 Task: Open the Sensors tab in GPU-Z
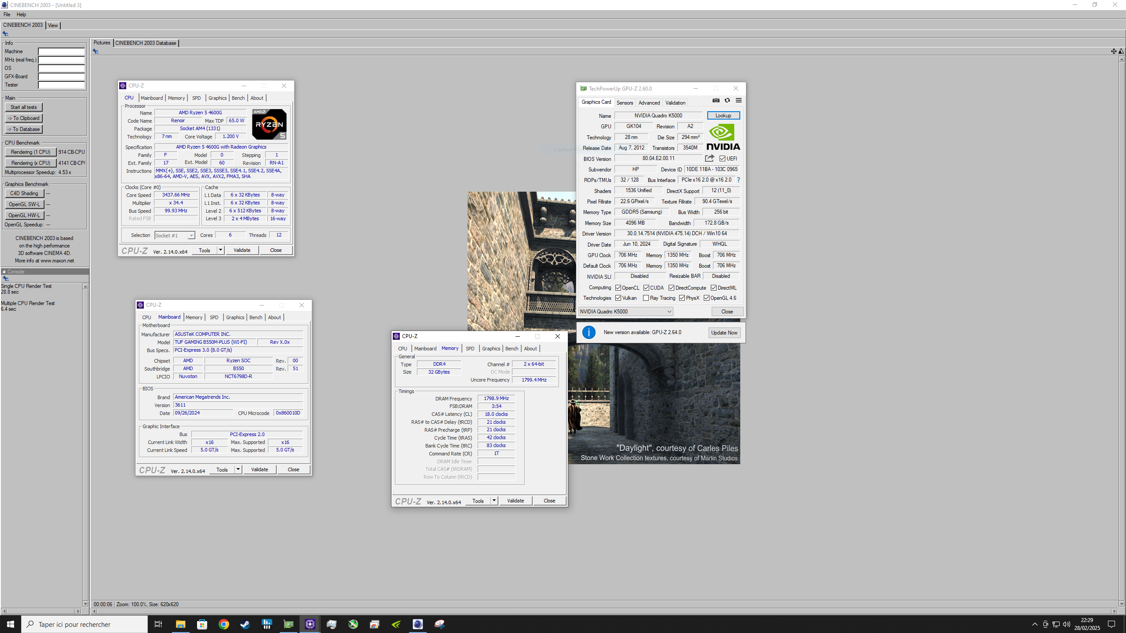625,103
